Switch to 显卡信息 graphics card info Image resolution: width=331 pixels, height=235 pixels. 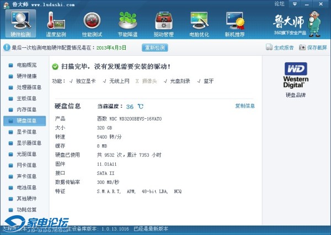coord(25,132)
